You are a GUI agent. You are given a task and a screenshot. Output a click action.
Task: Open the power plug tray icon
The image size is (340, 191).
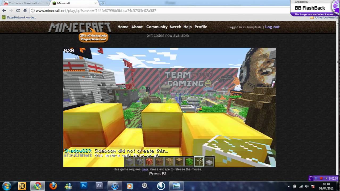[295, 186]
